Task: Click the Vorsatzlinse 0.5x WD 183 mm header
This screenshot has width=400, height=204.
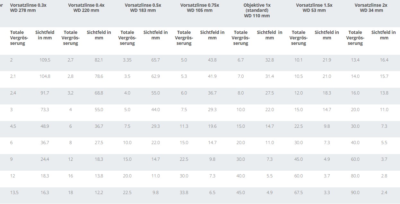Action: click(143, 8)
